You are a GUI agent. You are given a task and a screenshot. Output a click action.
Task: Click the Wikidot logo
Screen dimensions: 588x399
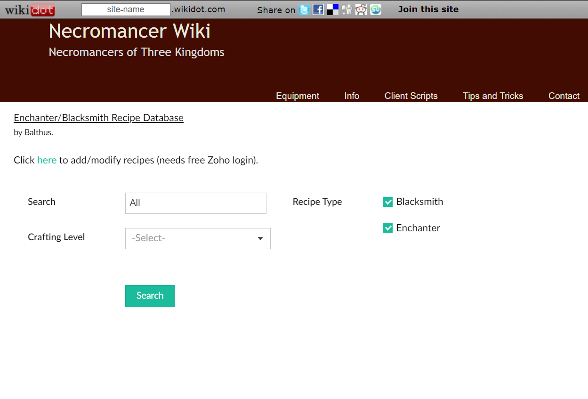(30, 9)
